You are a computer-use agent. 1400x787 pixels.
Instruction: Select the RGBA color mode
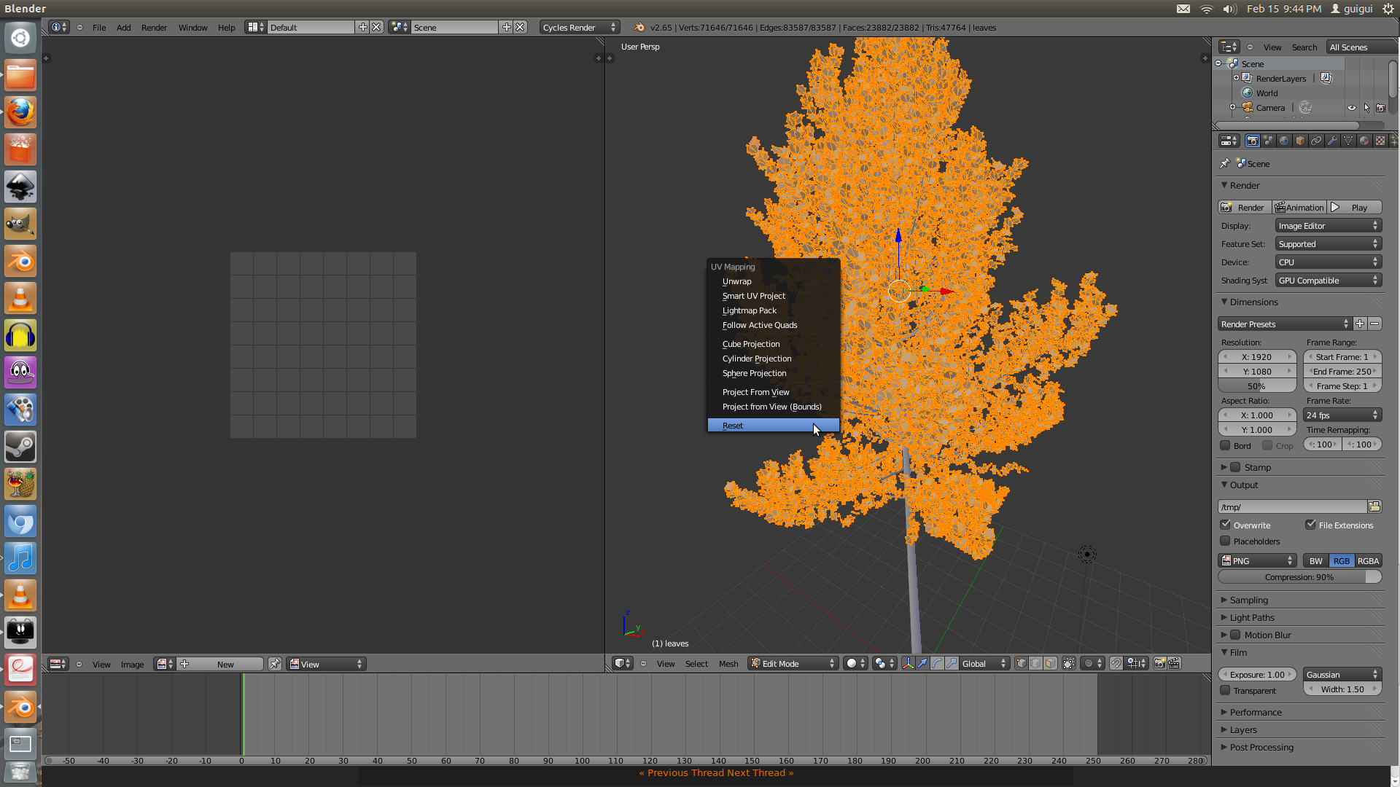coord(1368,560)
